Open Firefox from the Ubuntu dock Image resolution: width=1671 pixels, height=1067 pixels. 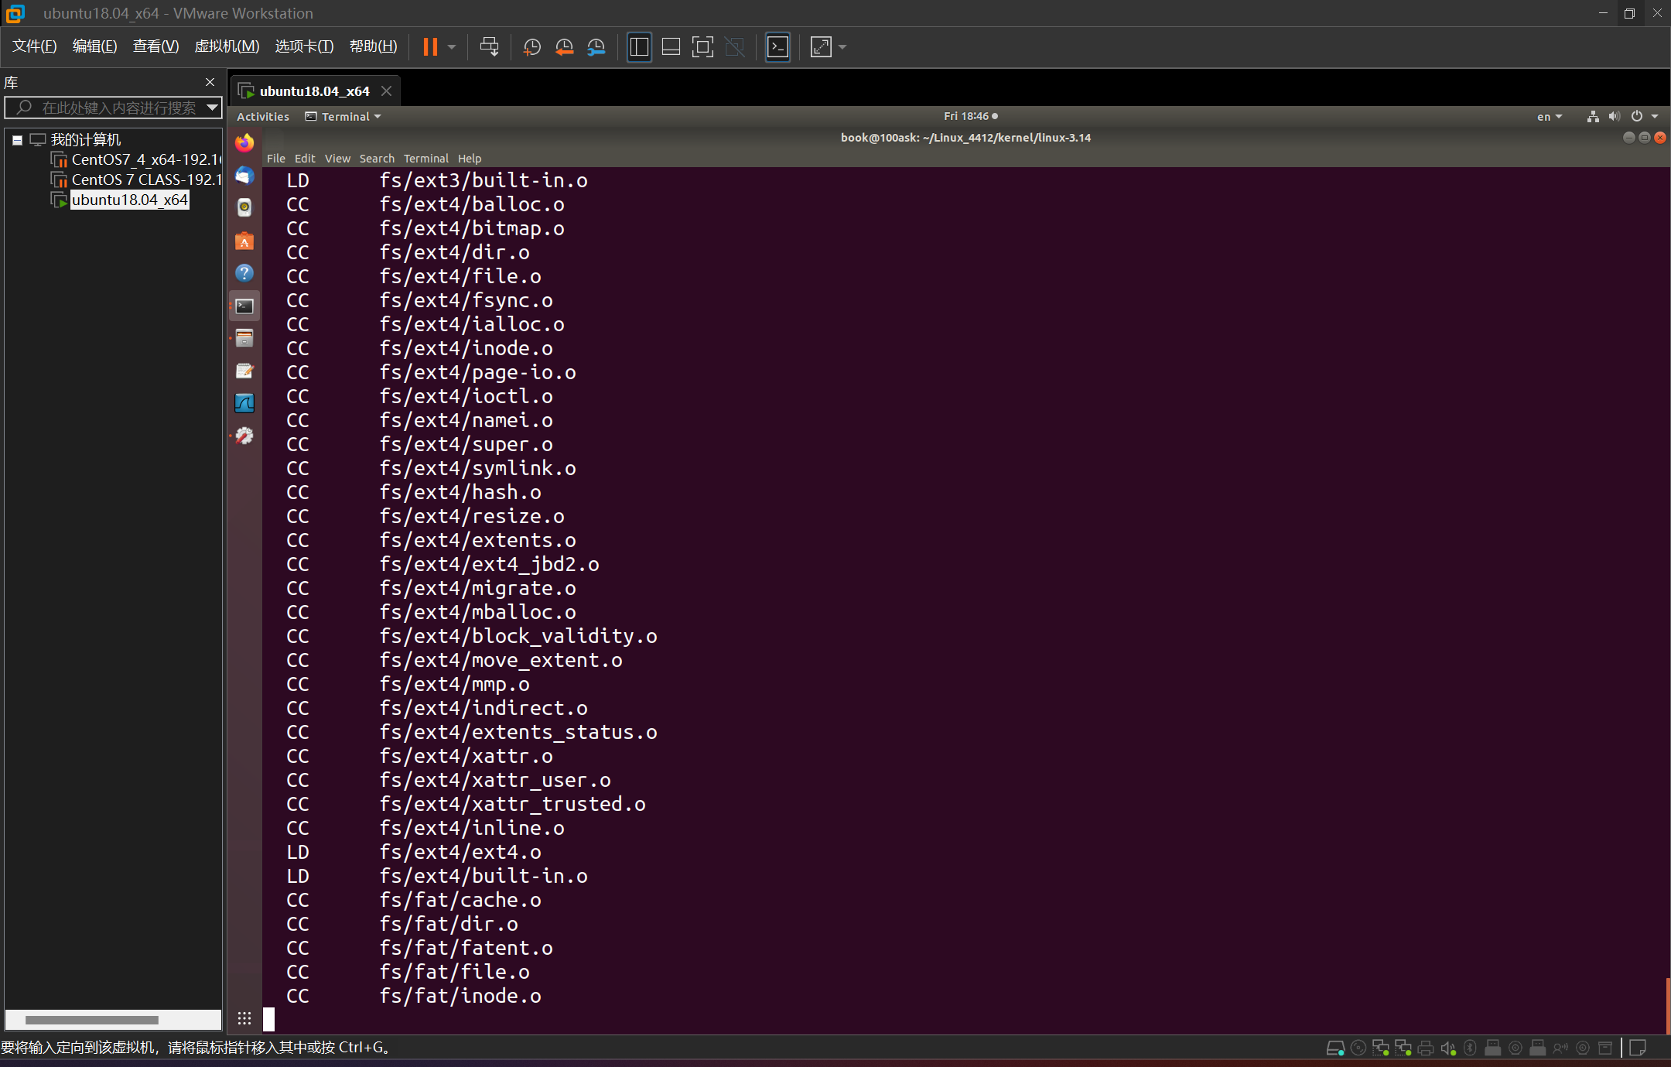[244, 143]
